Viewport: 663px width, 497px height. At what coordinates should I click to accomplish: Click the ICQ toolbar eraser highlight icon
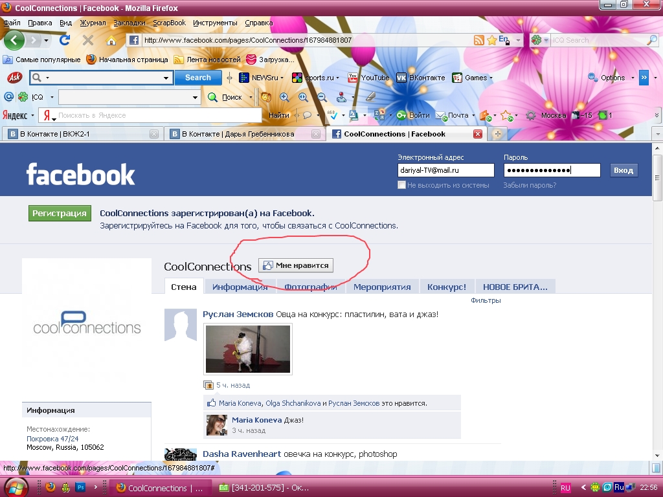click(370, 97)
